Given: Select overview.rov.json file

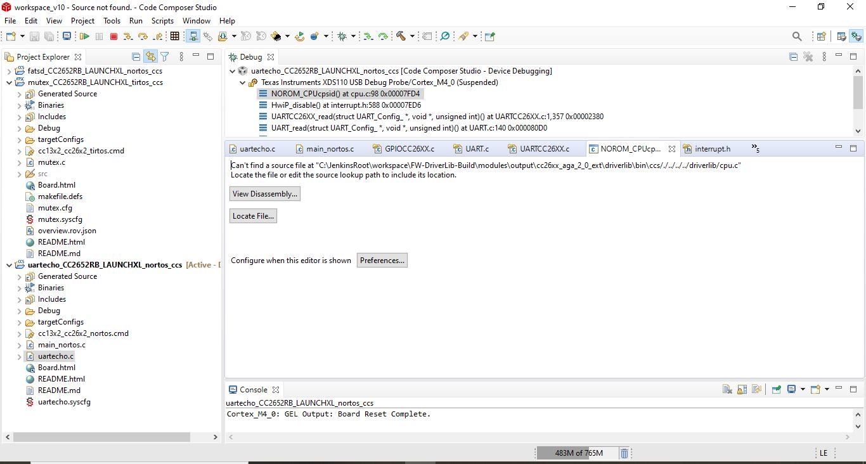Looking at the screenshot, I should click(67, 231).
